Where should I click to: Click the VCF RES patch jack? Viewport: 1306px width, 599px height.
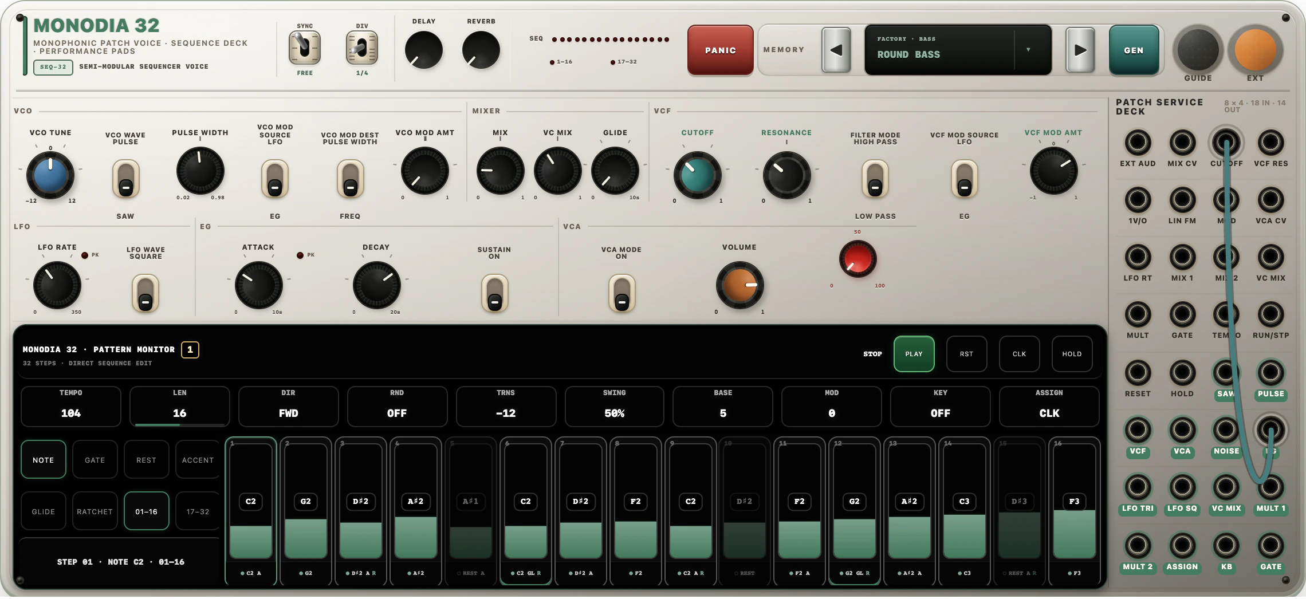click(1270, 142)
